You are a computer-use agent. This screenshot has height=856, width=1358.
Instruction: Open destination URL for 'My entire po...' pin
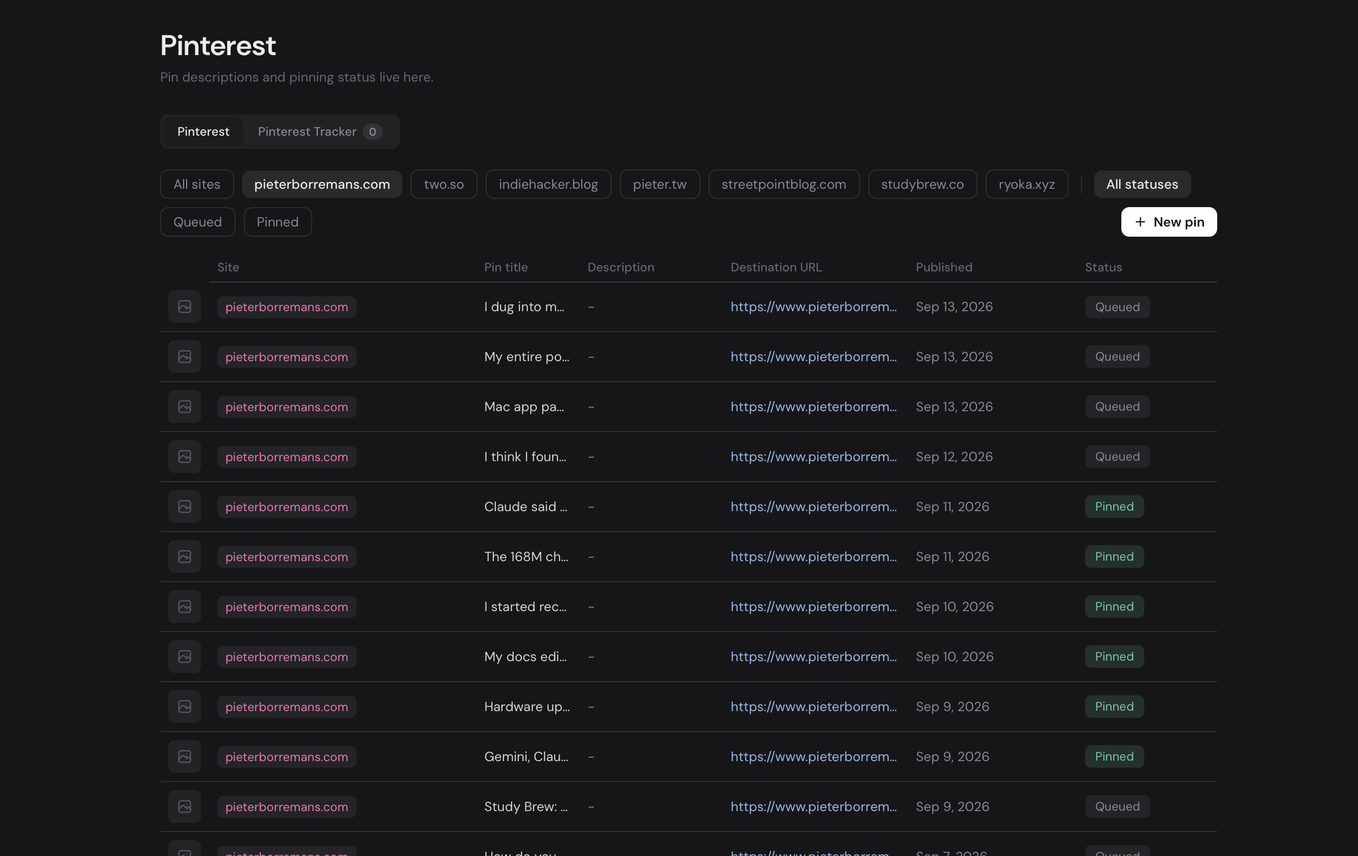tap(813, 357)
